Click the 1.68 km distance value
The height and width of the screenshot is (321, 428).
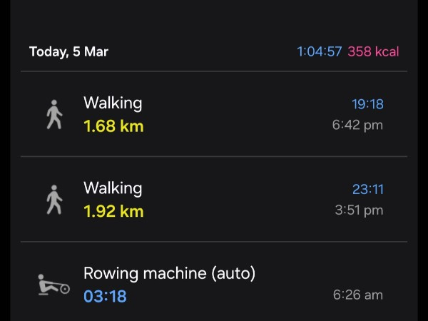pos(113,126)
